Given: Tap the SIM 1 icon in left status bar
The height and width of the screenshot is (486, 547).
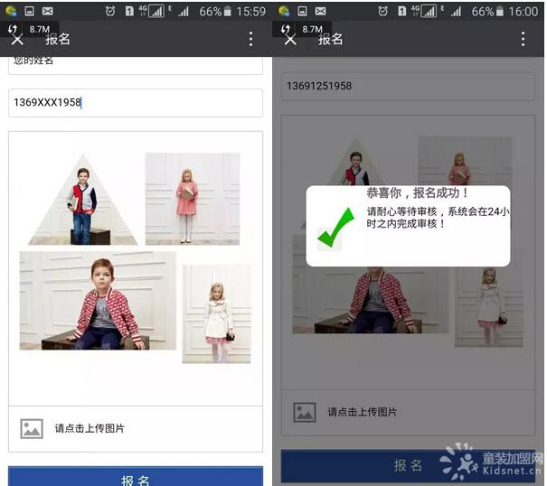Looking at the screenshot, I should pos(129,11).
